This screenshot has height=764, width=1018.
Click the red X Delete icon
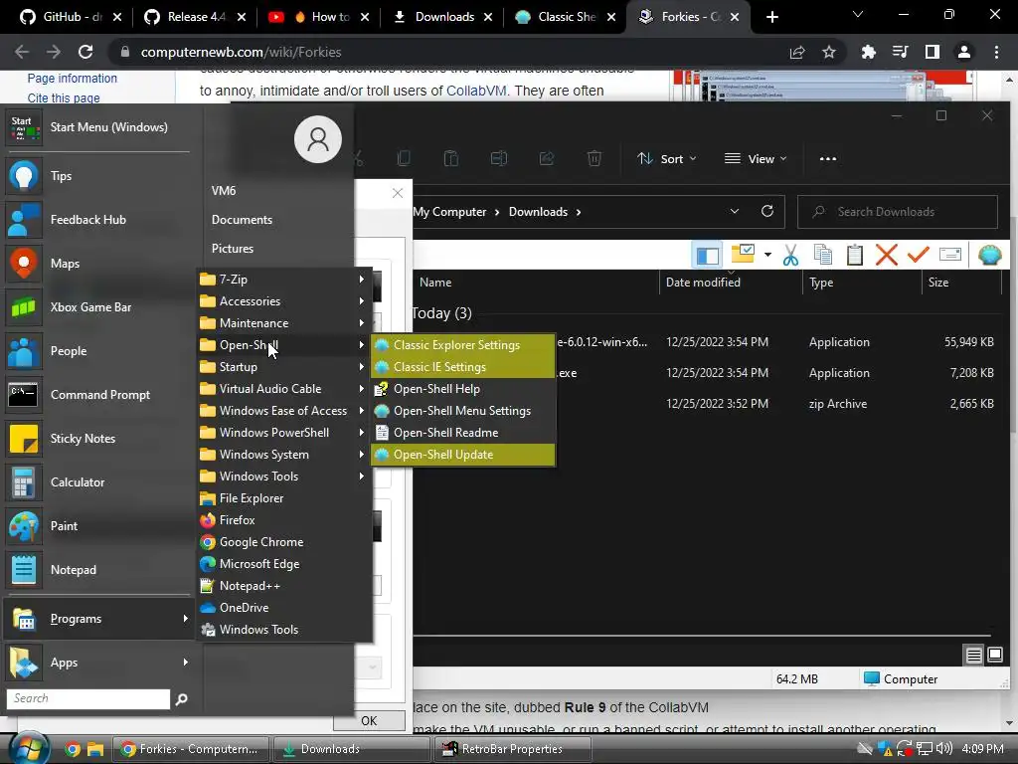886,255
